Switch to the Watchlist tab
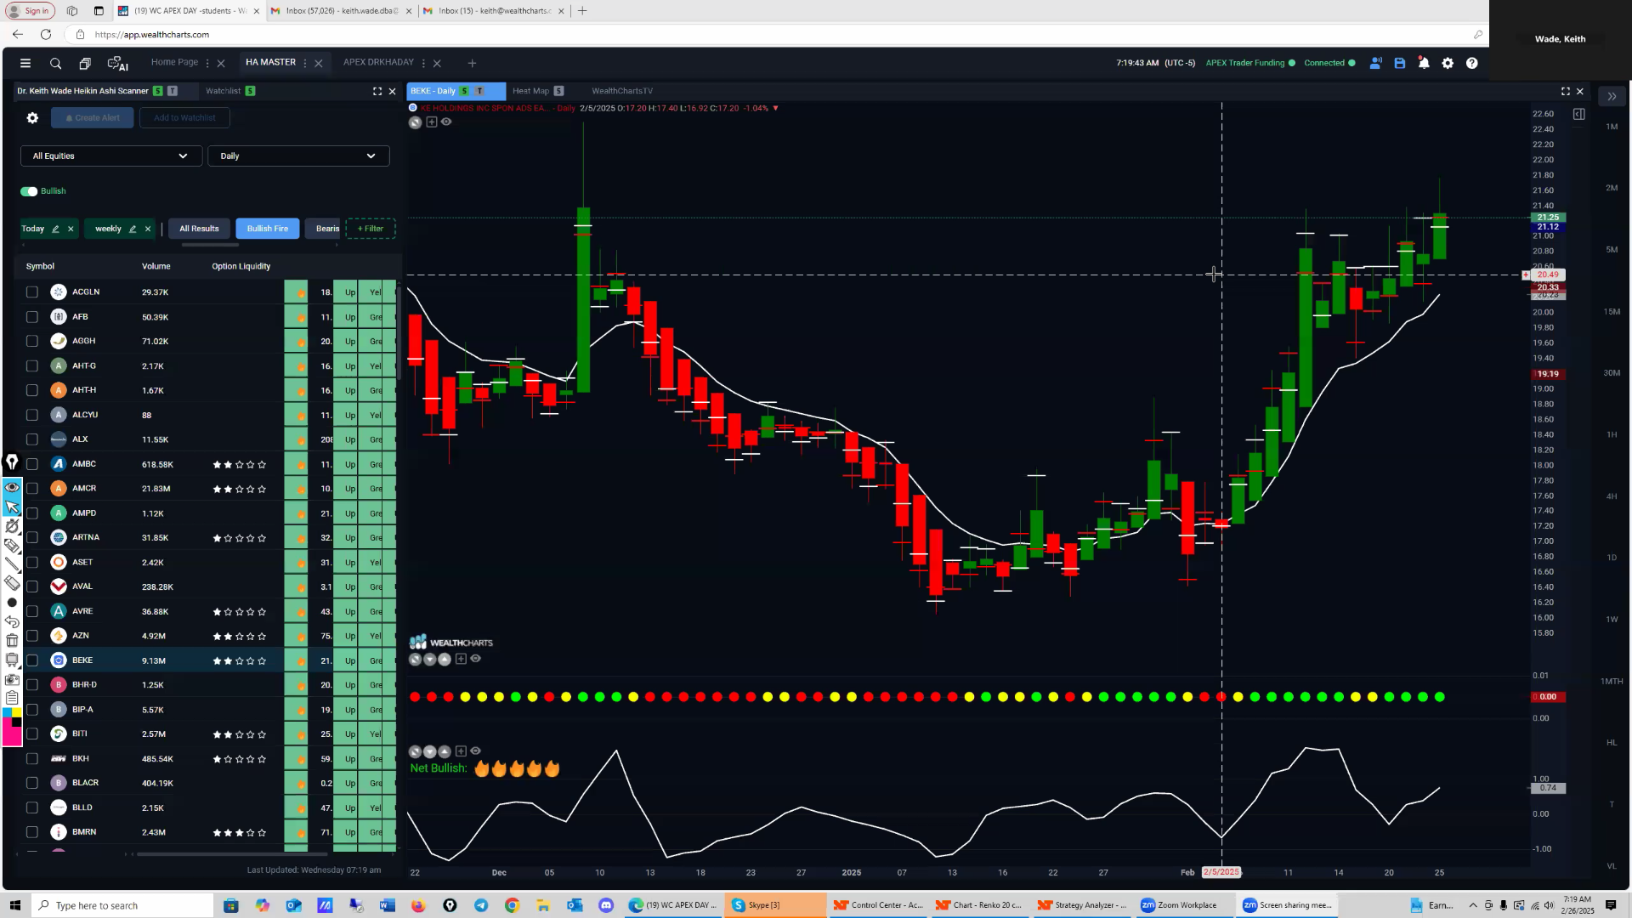Image resolution: width=1632 pixels, height=918 pixels. [223, 91]
